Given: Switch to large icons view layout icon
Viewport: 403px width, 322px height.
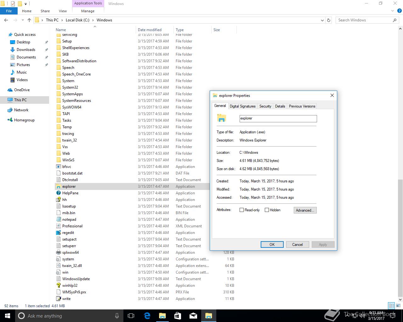Looking at the screenshot, I should [x=398, y=306].
